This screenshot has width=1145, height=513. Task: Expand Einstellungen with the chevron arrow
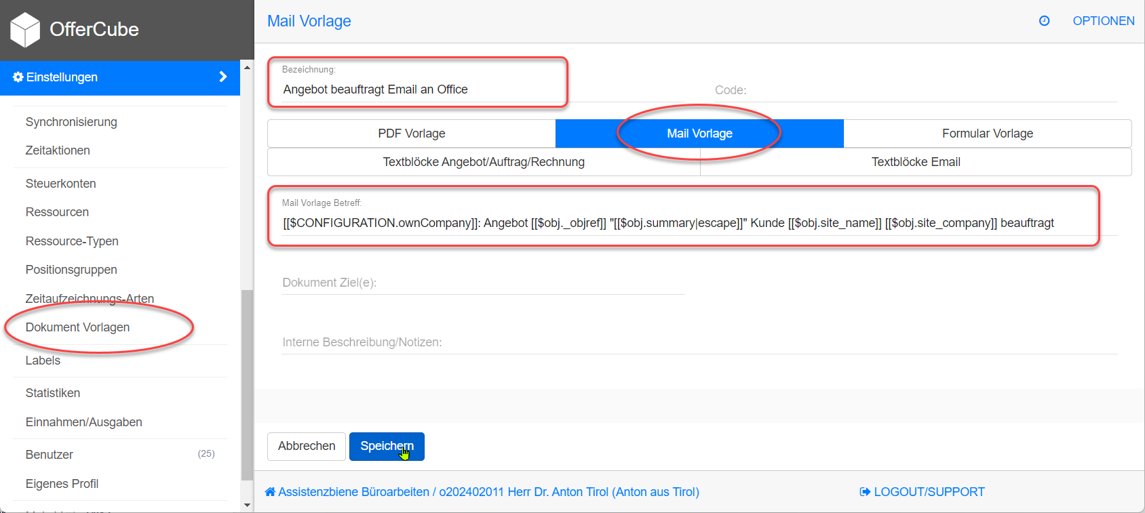click(222, 77)
